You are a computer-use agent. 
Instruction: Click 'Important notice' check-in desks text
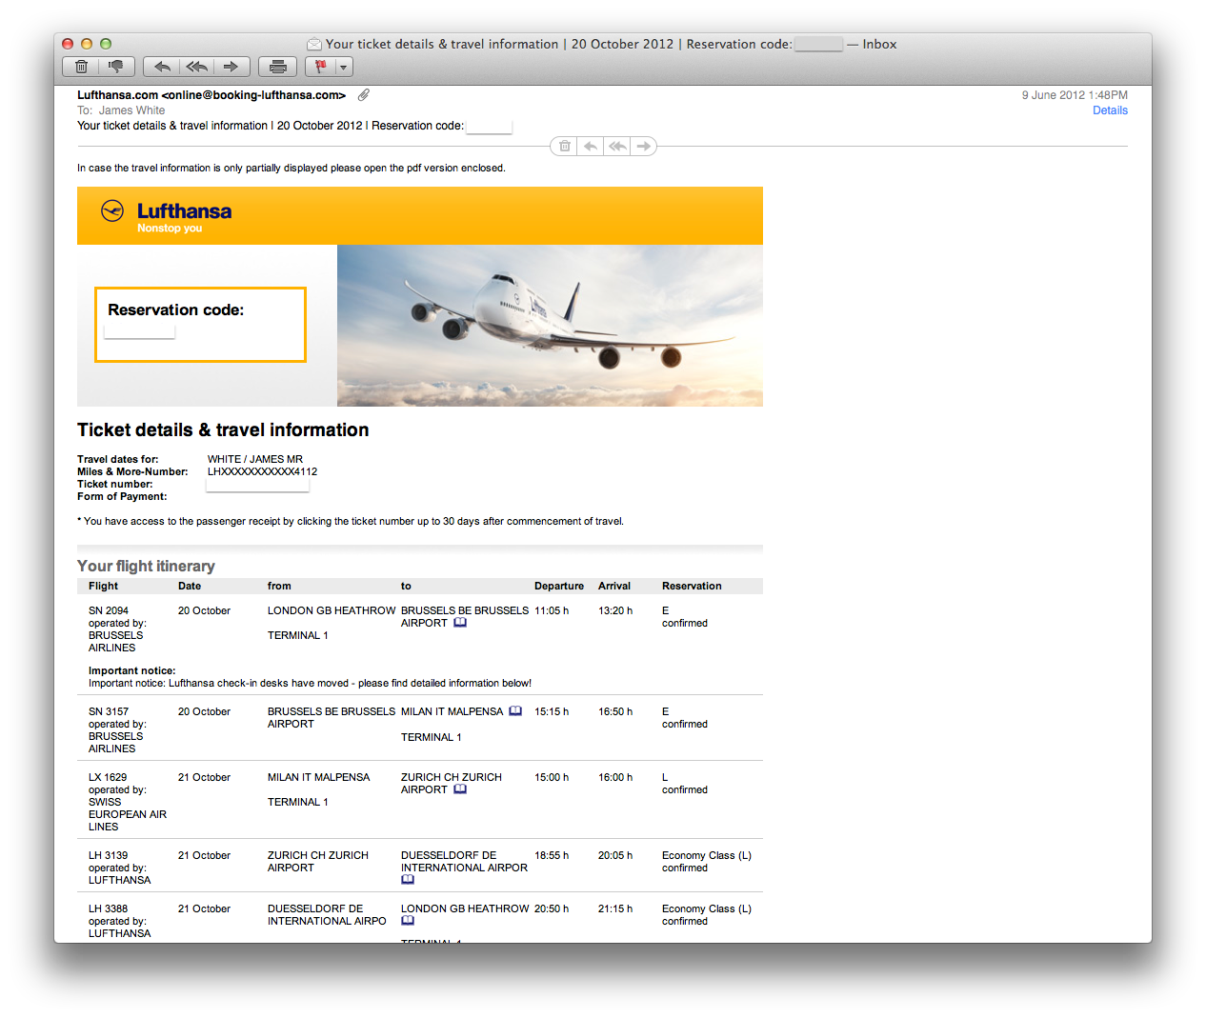(310, 683)
